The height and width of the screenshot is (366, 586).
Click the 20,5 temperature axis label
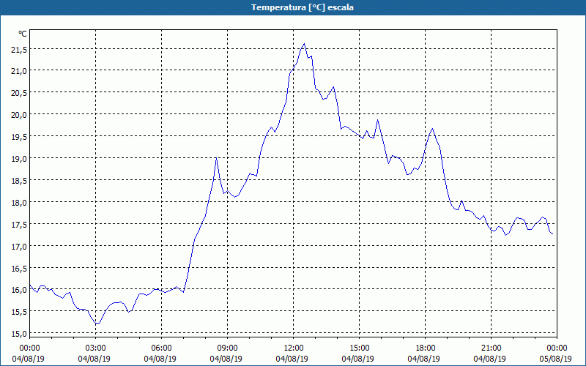click(19, 93)
